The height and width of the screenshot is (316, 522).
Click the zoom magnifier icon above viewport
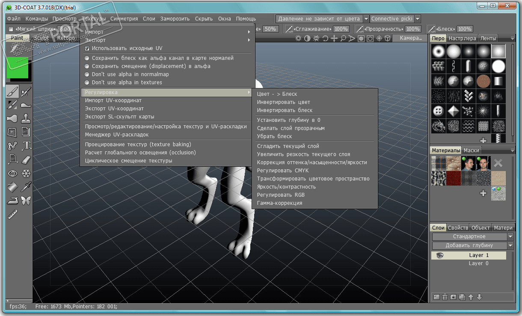coord(343,38)
